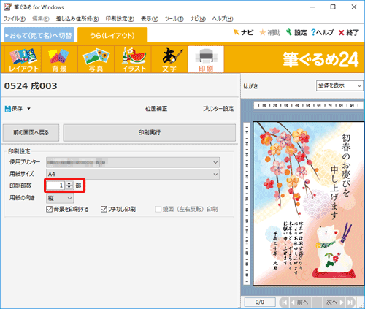Image resolution: width=365 pixels, height=309 pixels.
Task: Jump to last page in preview navigation
Action: pyautogui.click(x=350, y=302)
